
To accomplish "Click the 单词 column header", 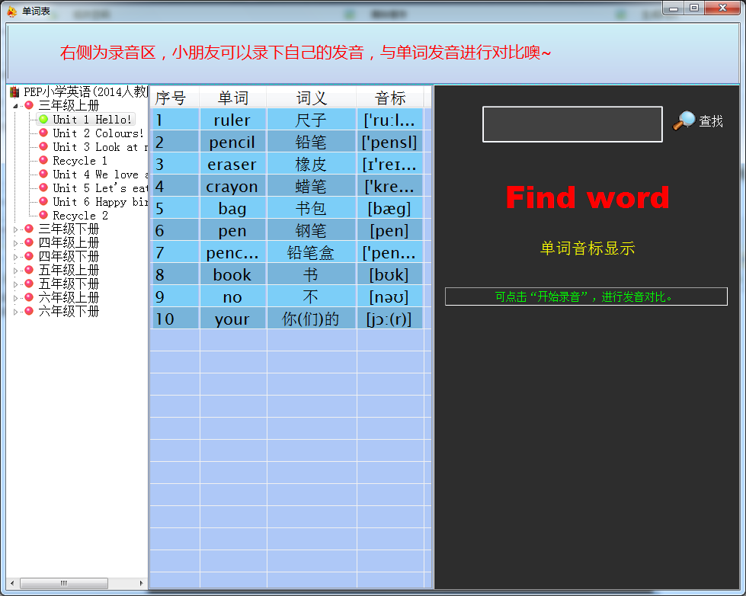I will [233, 98].
